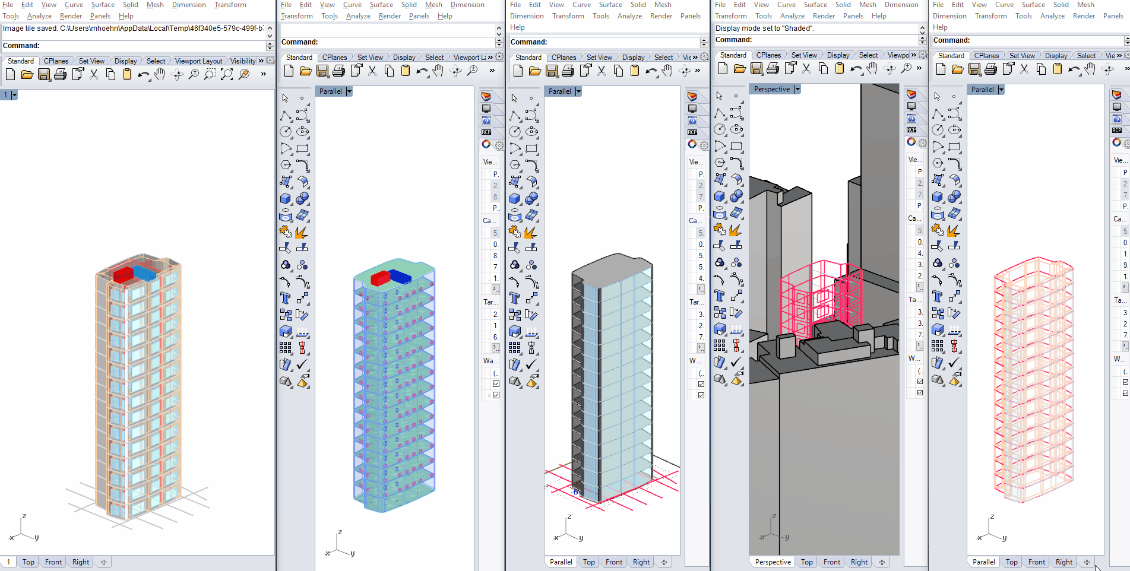Viewport: 1130px width, 571px height.
Task: Click New file icon in leftmost window
Action: tap(10, 74)
